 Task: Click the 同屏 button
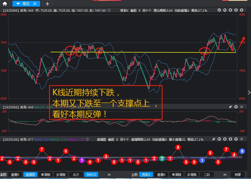pos(238,174)
